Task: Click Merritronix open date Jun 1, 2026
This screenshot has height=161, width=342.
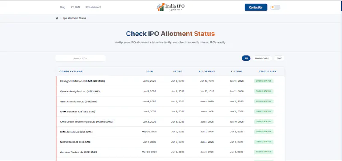Action: click(x=149, y=142)
